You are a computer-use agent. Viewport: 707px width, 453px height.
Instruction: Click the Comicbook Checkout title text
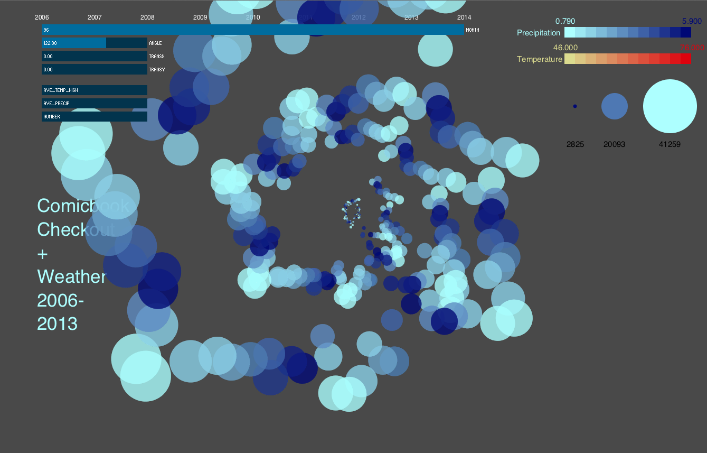click(82, 217)
